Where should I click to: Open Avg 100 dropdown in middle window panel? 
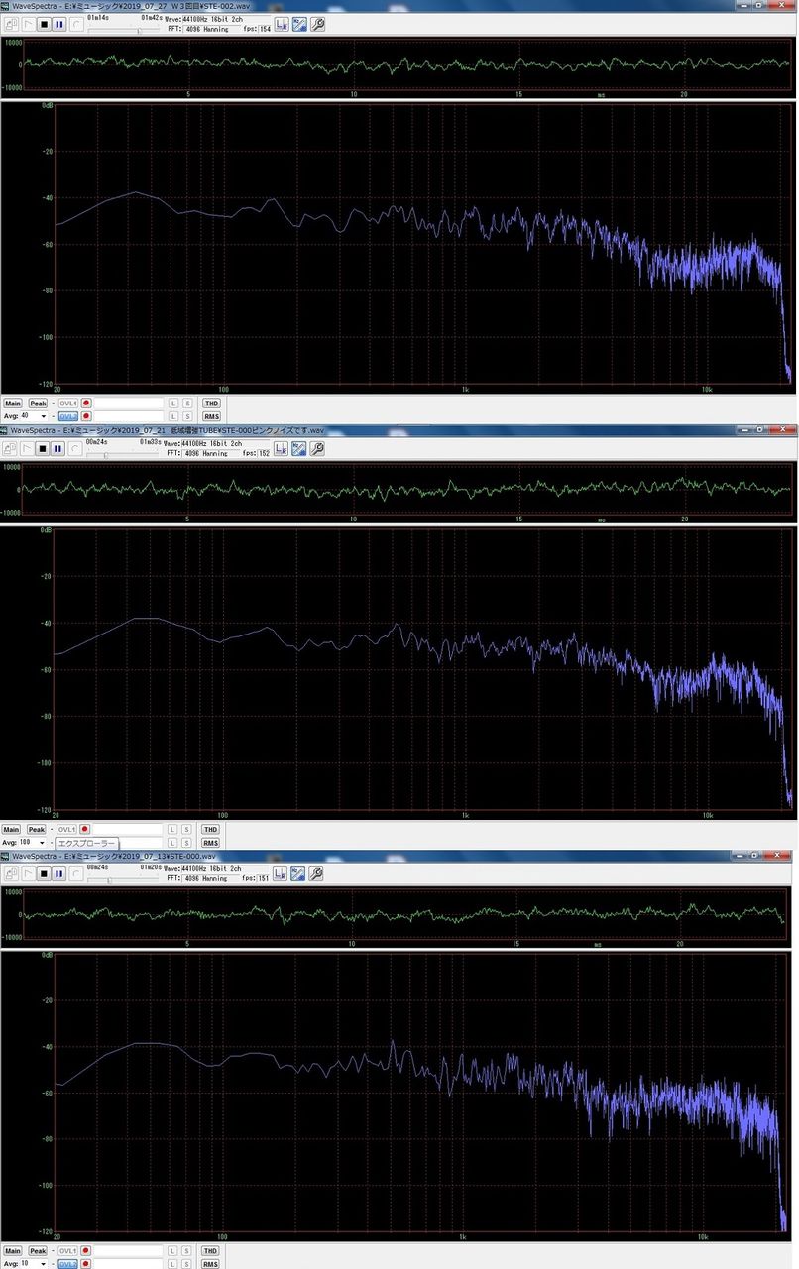coord(43,843)
